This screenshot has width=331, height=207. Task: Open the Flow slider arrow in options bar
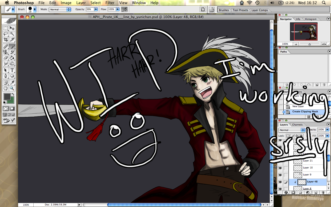pos(118,9)
